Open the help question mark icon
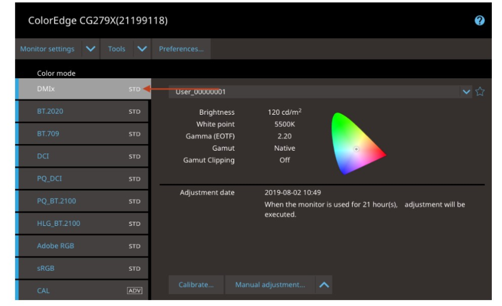 pos(479,21)
